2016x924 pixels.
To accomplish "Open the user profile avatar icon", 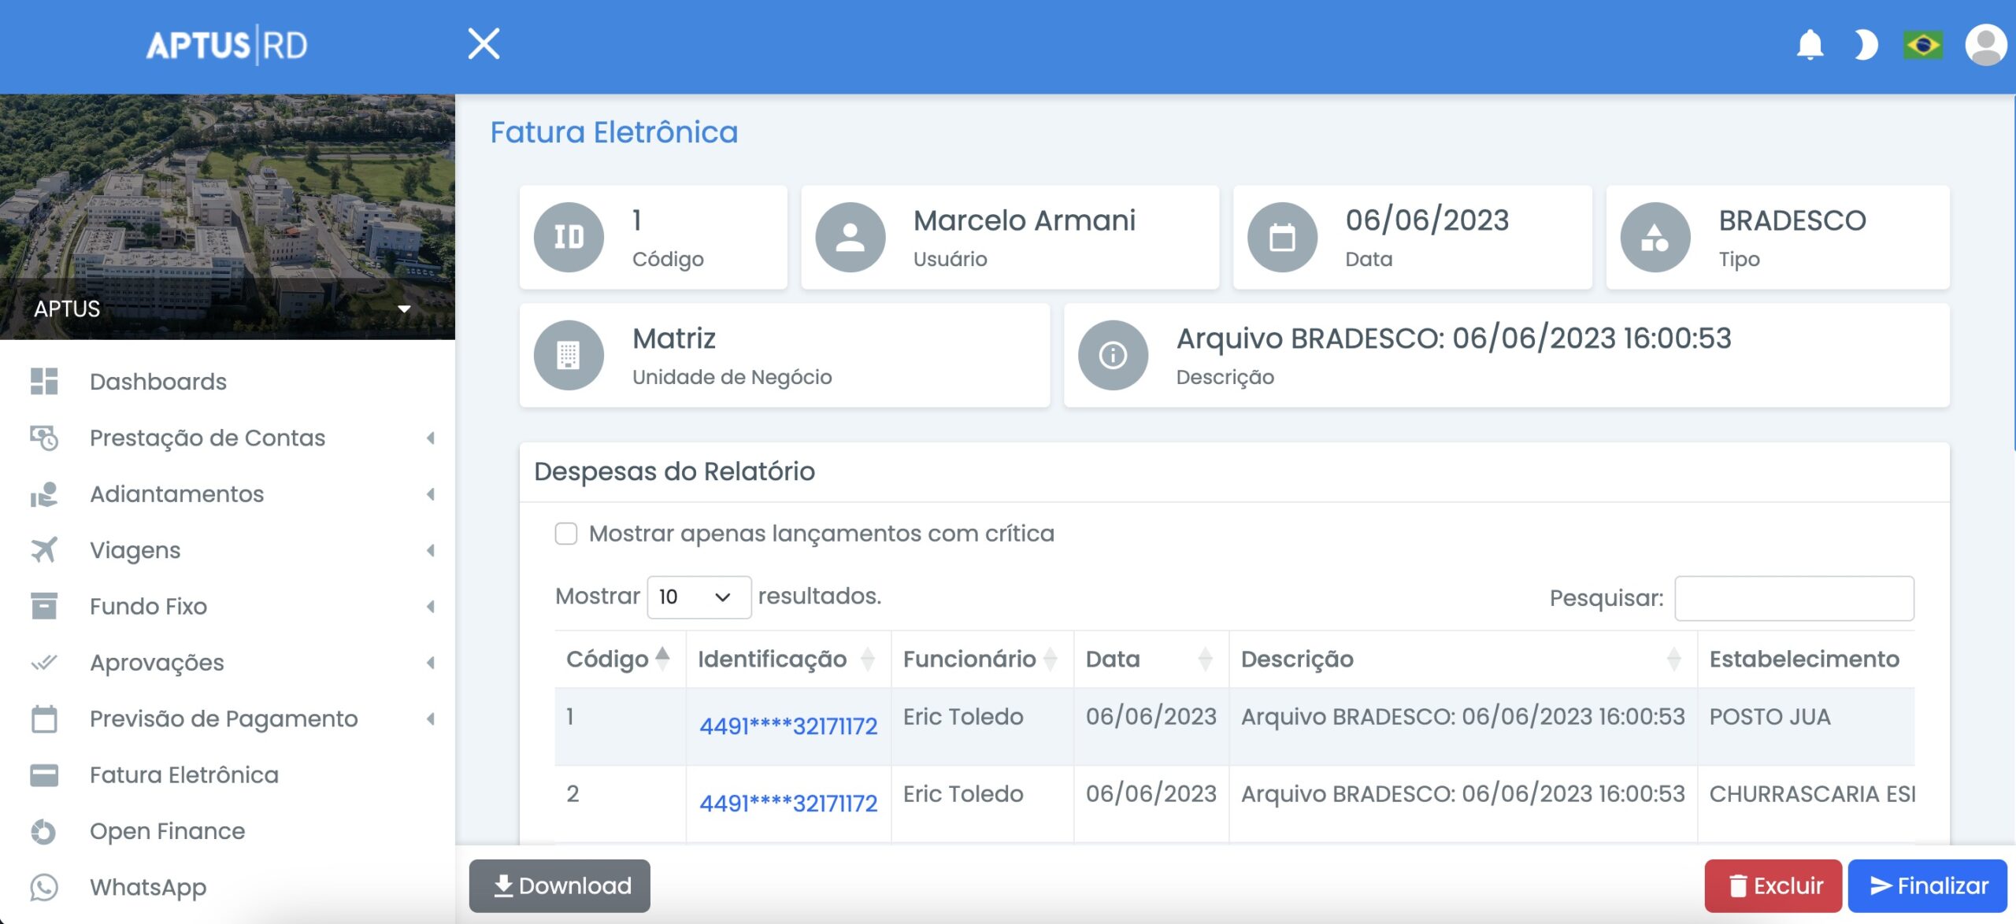I will coord(1985,45).
